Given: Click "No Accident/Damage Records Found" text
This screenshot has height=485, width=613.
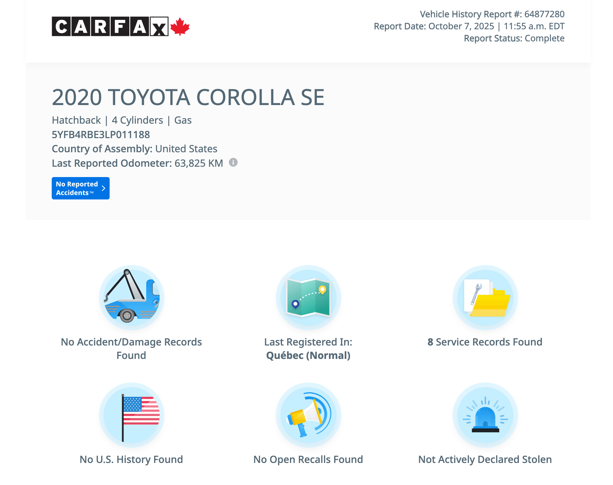Looking at the screenshot, I should click(131, 348).
